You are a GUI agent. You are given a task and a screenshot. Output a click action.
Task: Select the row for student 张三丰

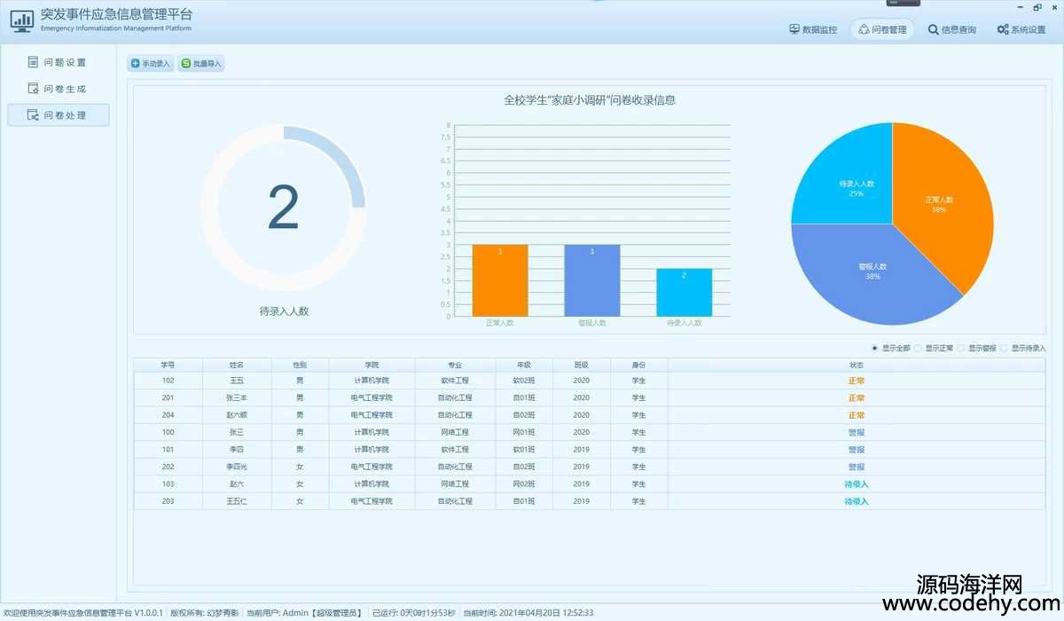click(591, 397)
